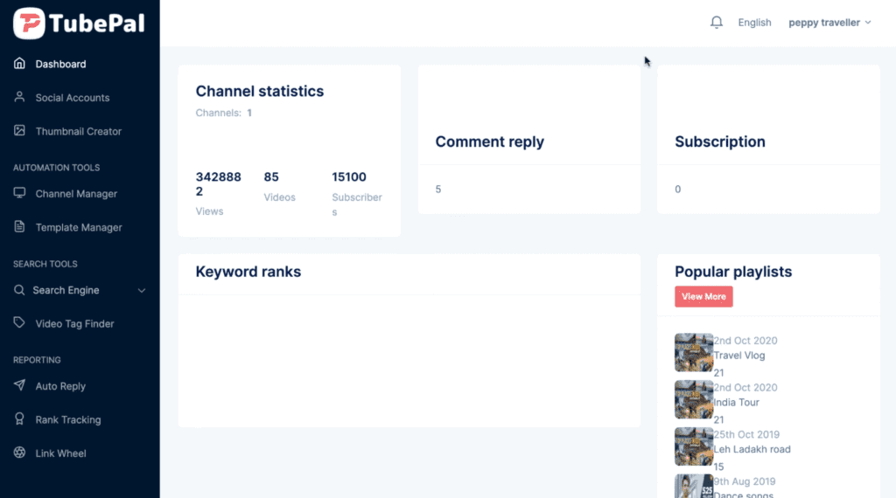
Task: Click the 85 videos count
Action: point(271,176)
